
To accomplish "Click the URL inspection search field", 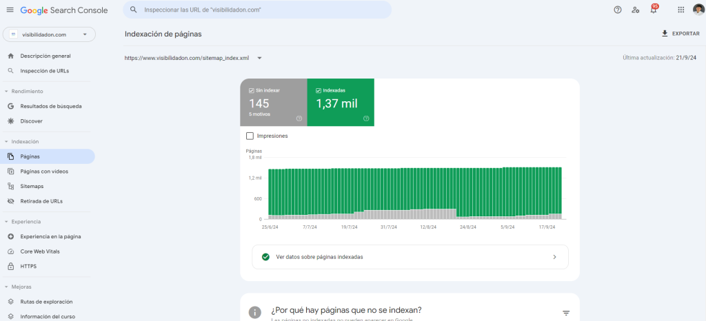I will [x=262, y=10].
